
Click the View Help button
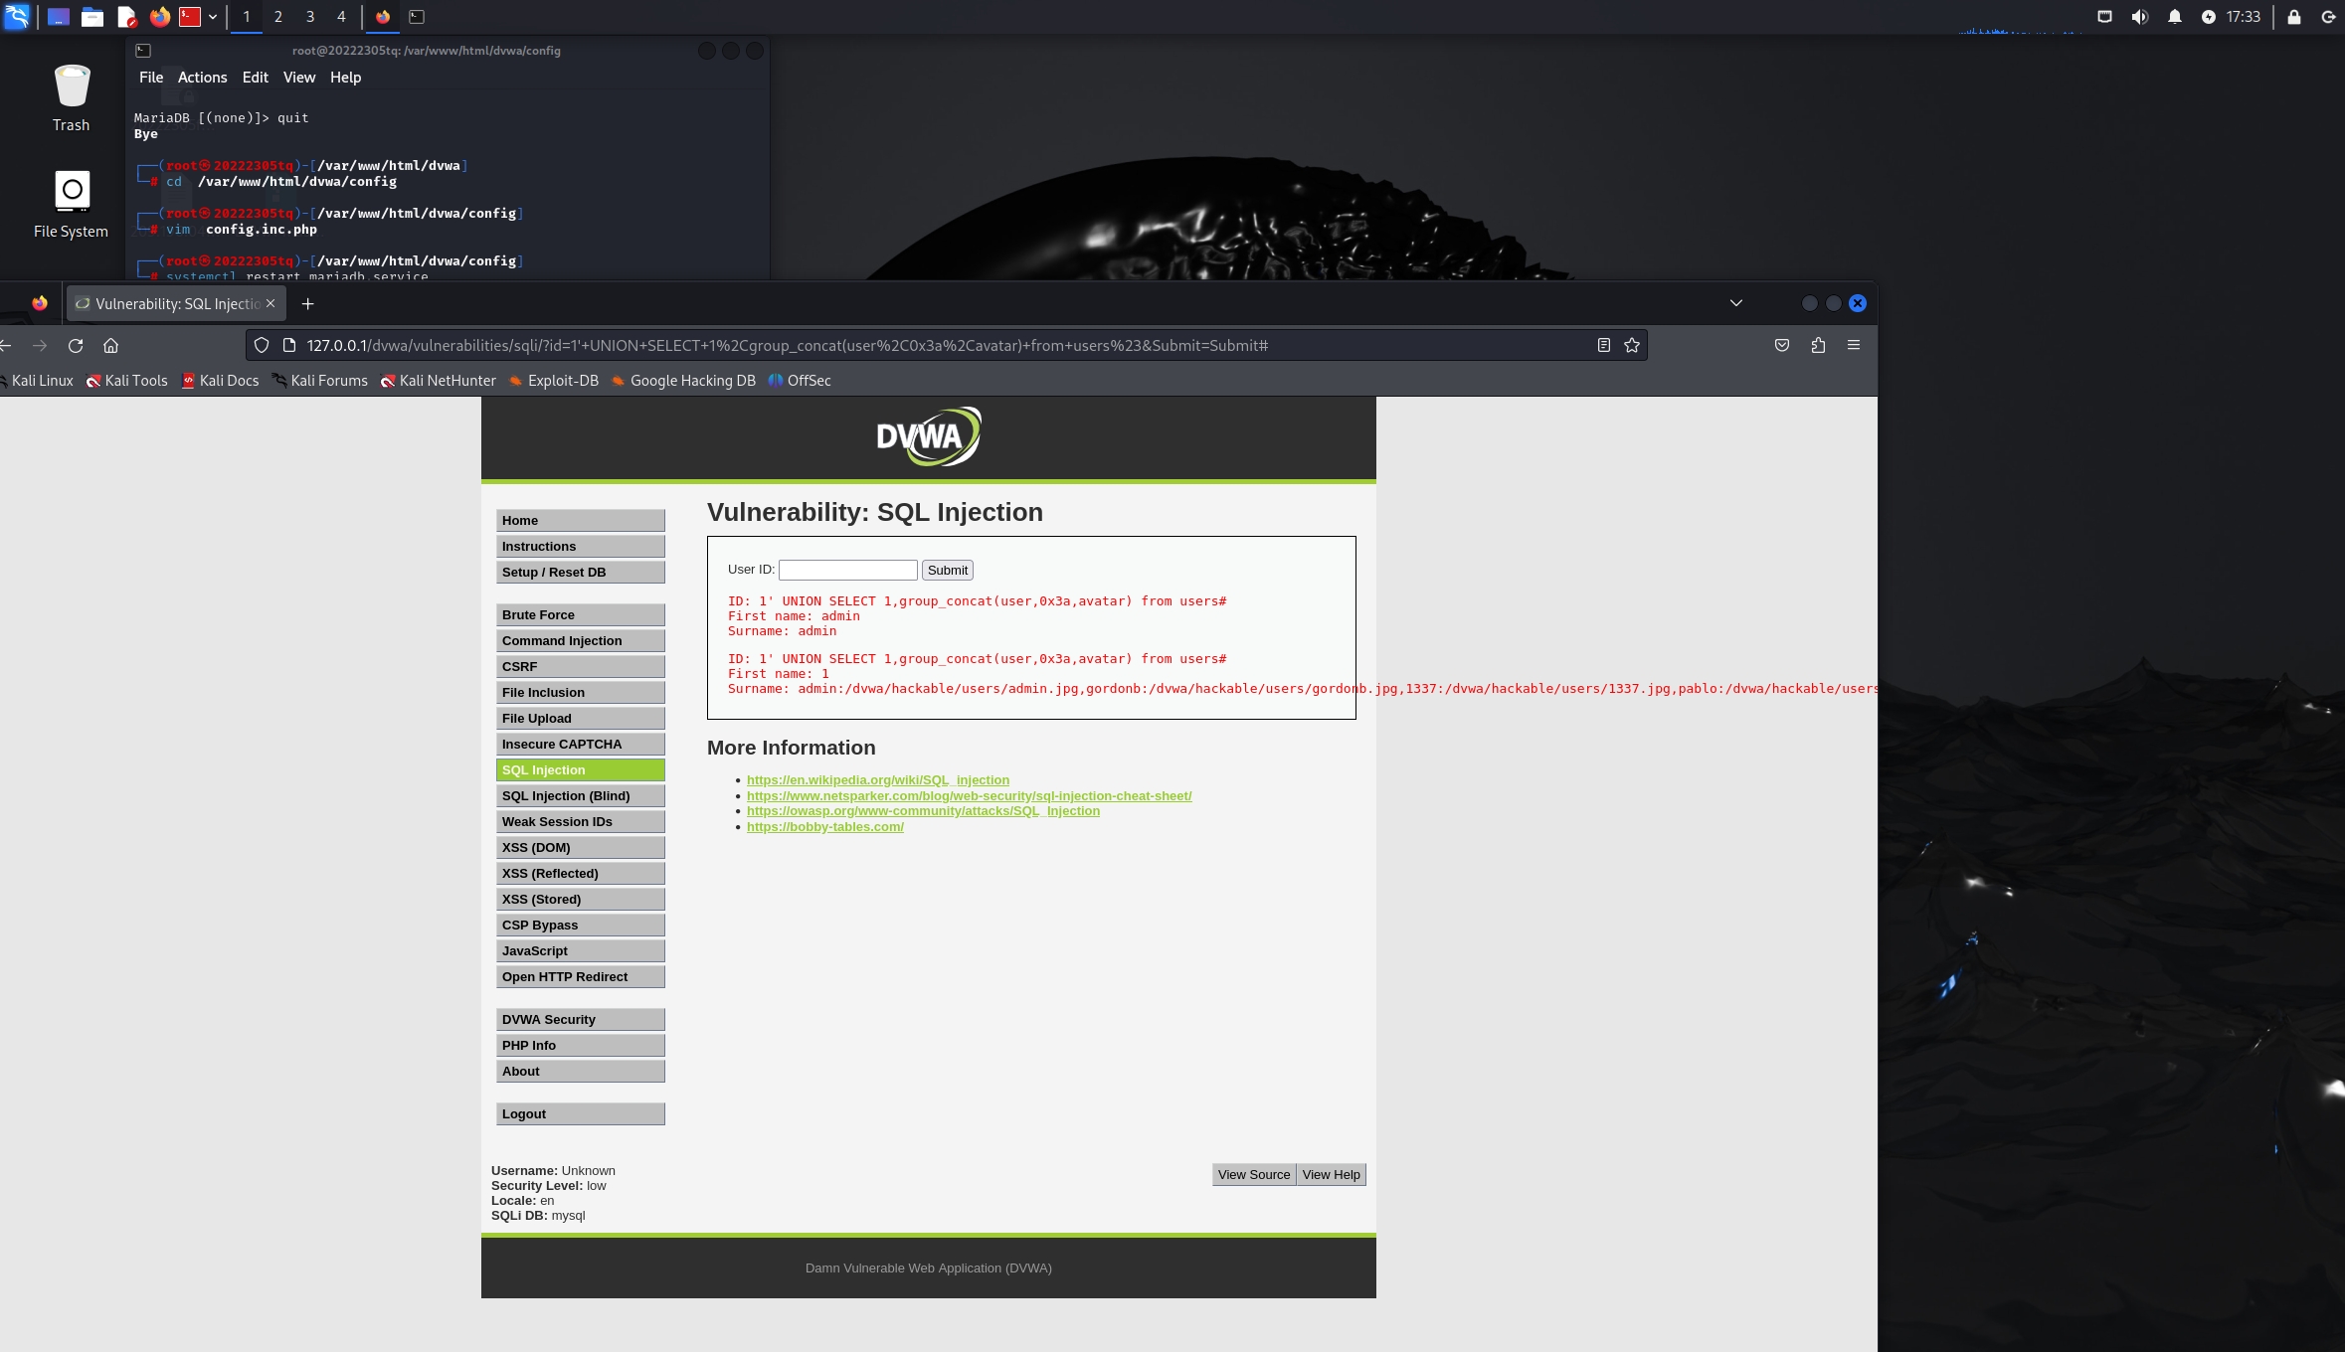coord(1332,1175)
